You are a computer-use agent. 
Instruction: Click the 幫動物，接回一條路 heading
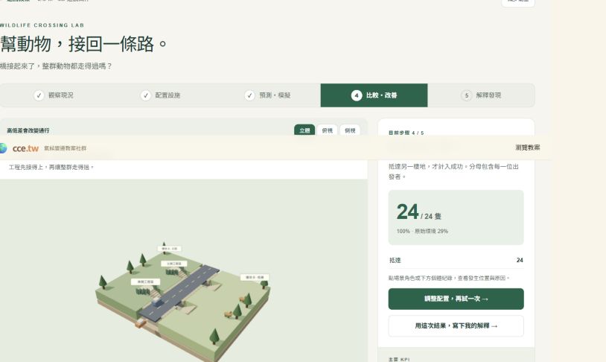[x=83, y=44]
